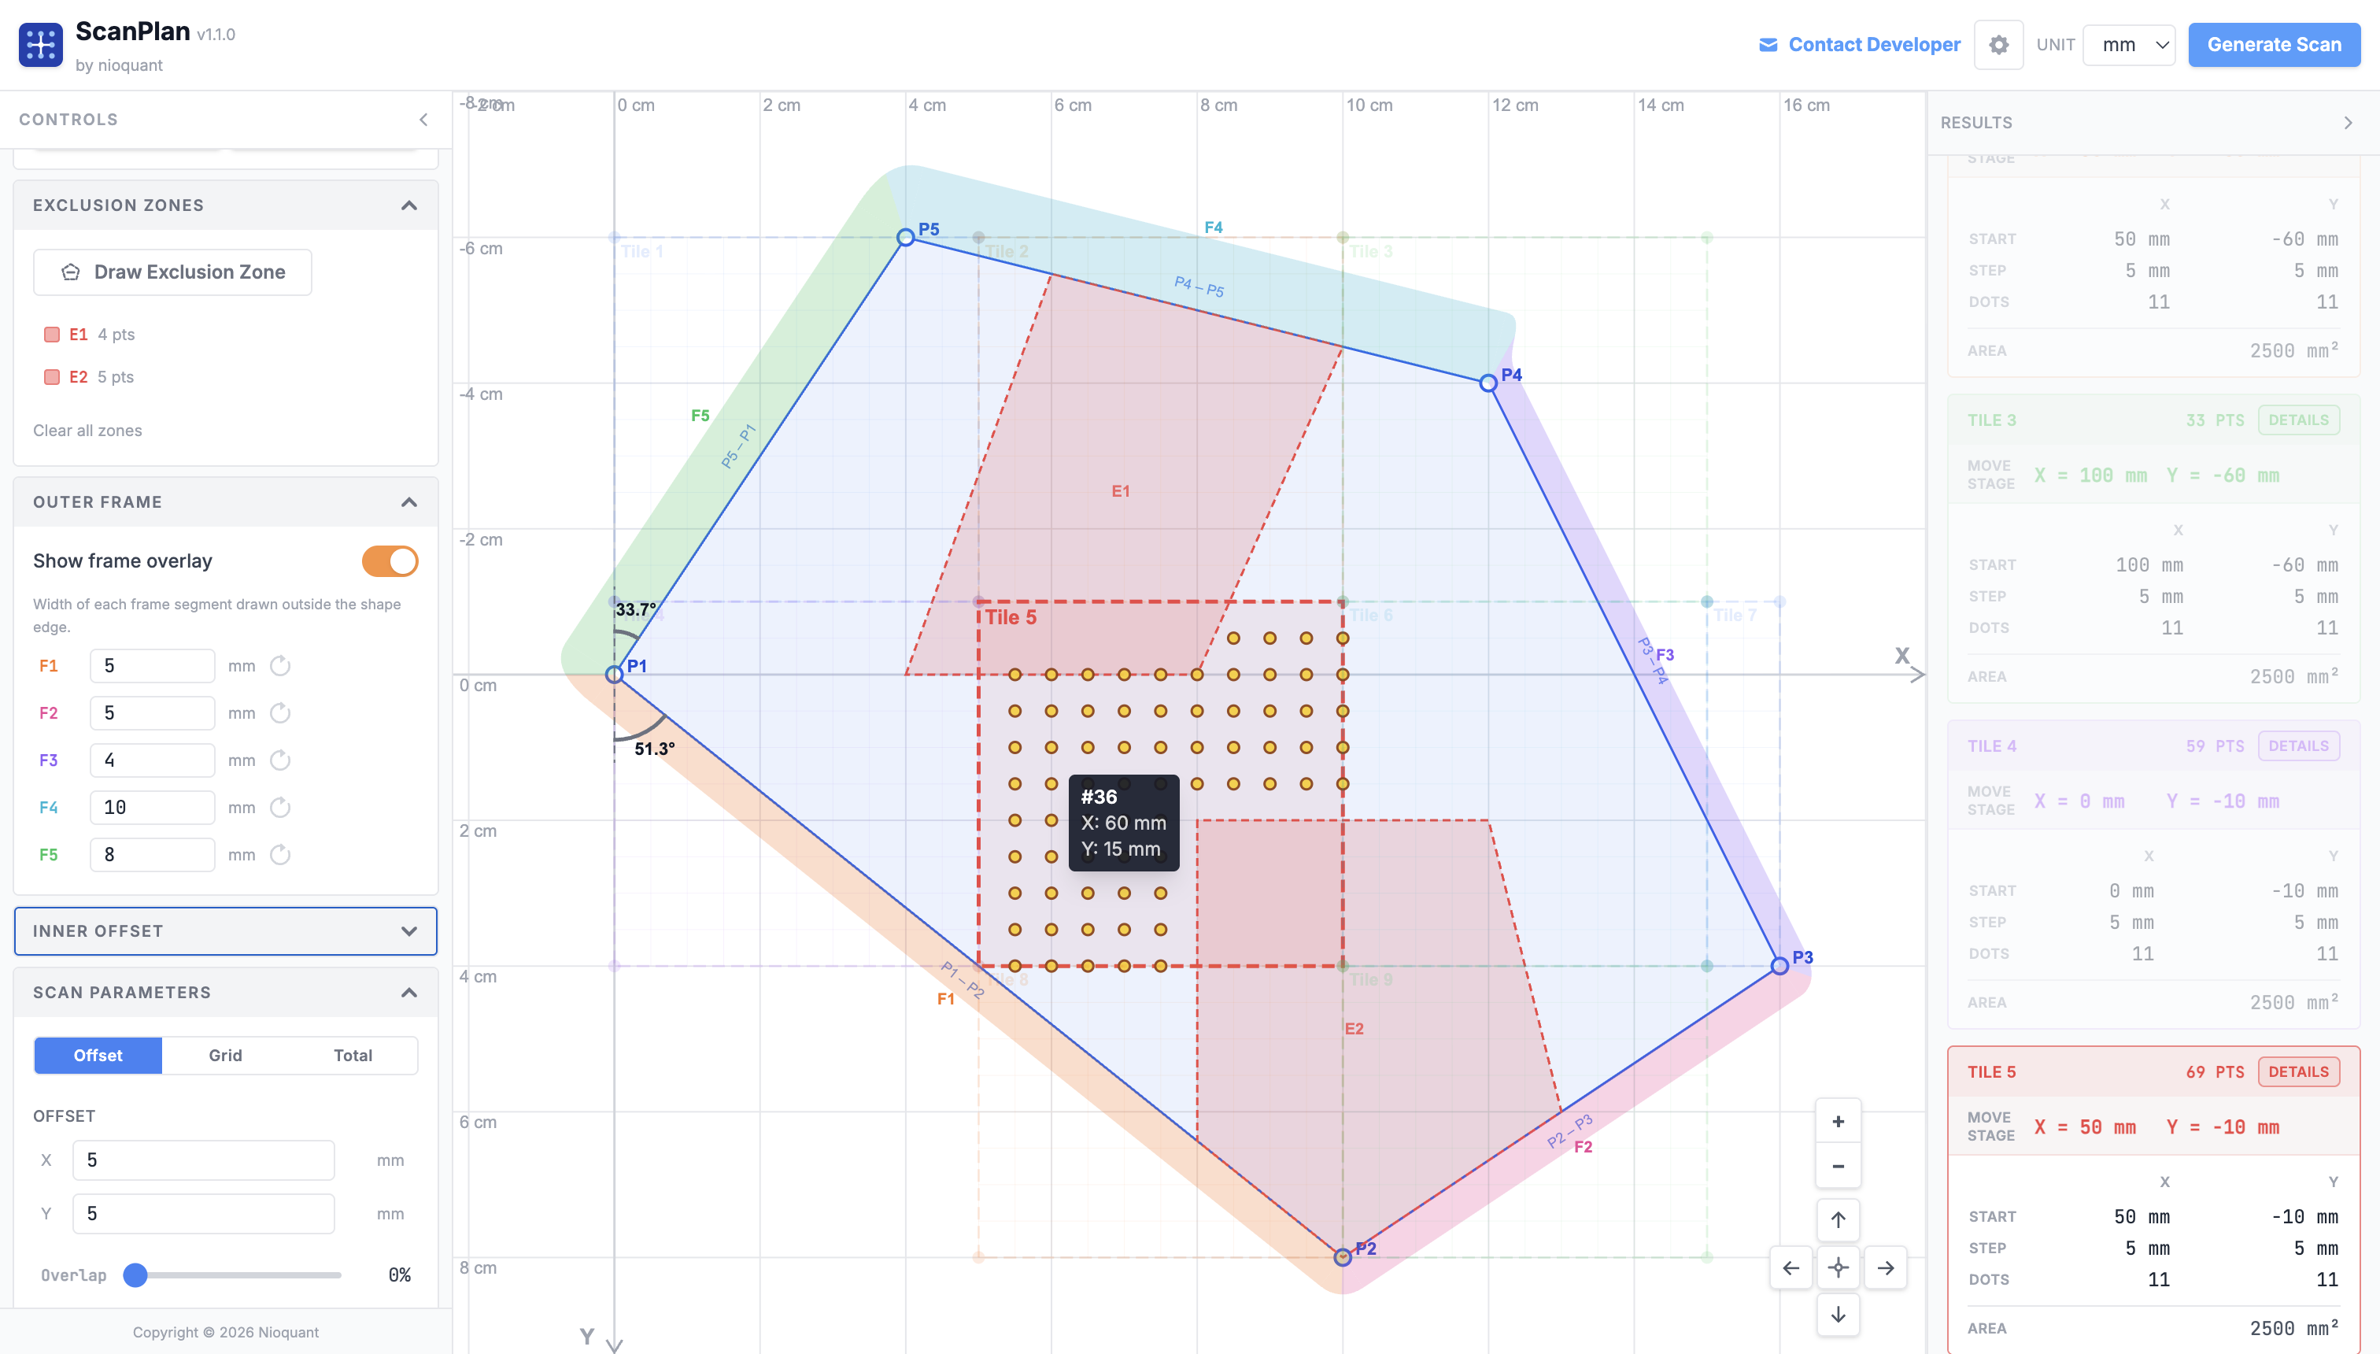
Task: Click the Offset X input field
Action: [x=204, y=1160]
